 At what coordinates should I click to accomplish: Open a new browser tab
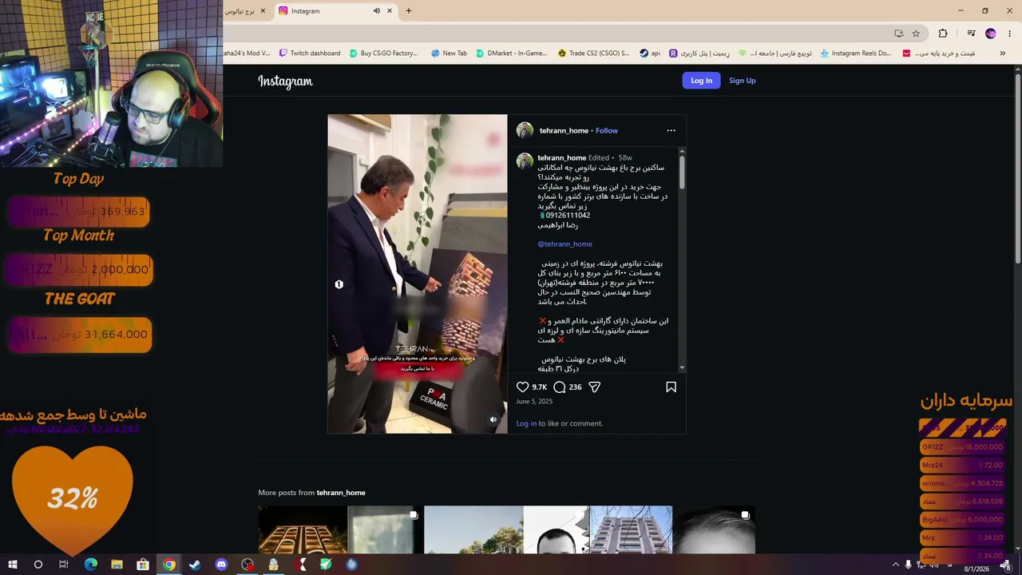(409, 11)
